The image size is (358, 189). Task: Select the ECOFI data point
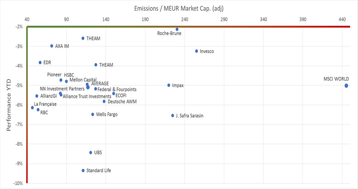click(x=114, y=93)
